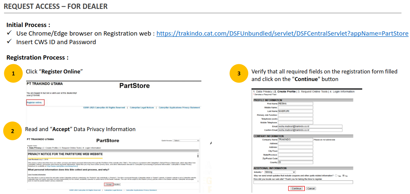Click the empty Middle Name field

pos(295,107)
